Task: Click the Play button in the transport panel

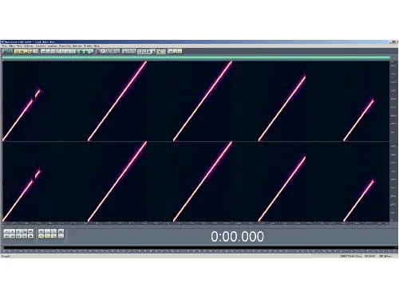Action: 12,231
